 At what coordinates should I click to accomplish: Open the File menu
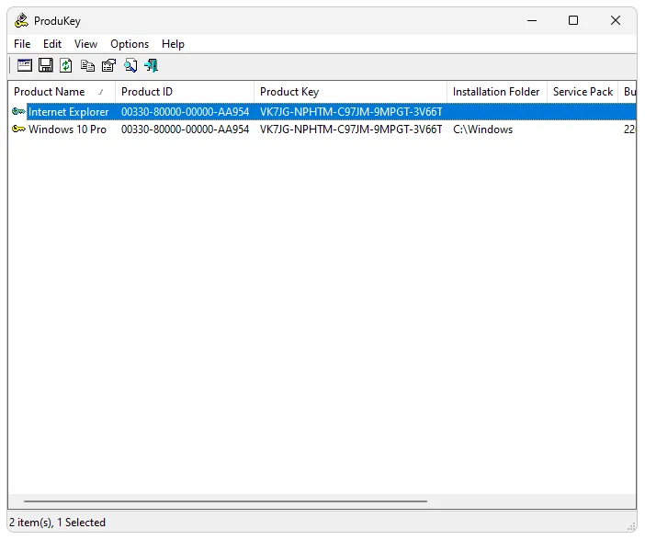coord(22,44)
